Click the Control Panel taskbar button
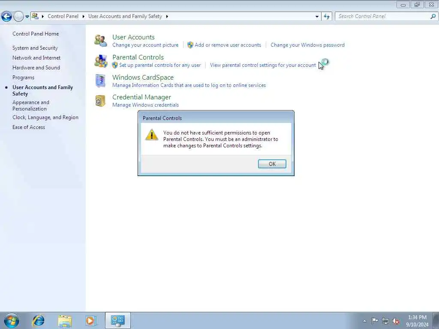Image resolution: width=439 pixels, height=329 pixels. [x=117, y=320]
